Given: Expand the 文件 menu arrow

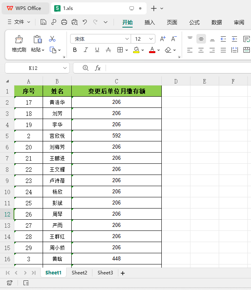Looking at the screenshot, I should point(29,22).
